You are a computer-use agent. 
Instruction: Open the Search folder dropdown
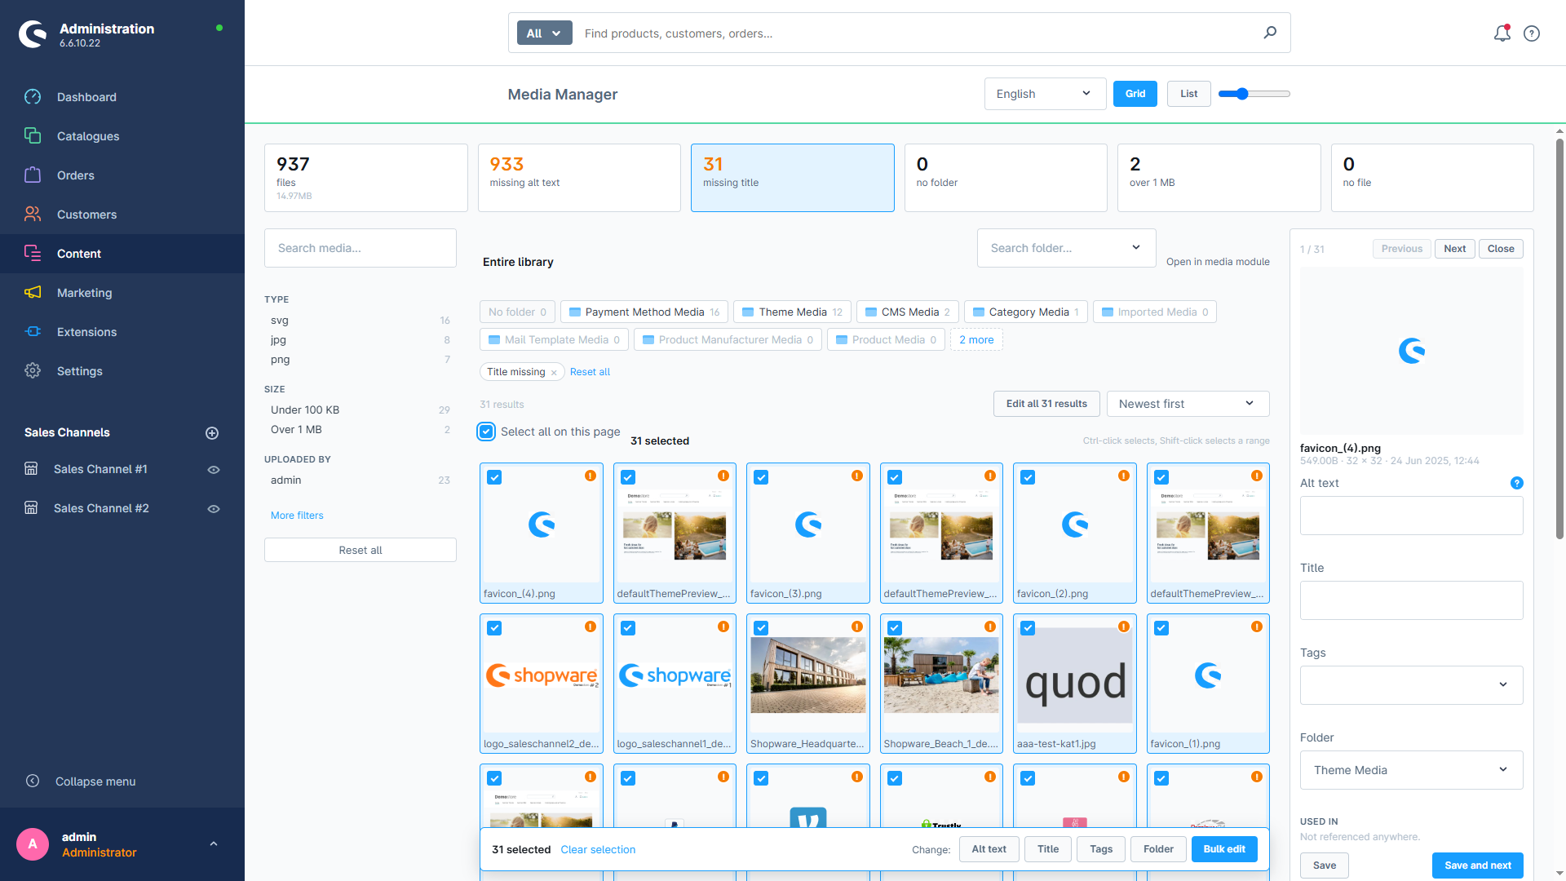pyautogui.click(x=1066, y=248)
